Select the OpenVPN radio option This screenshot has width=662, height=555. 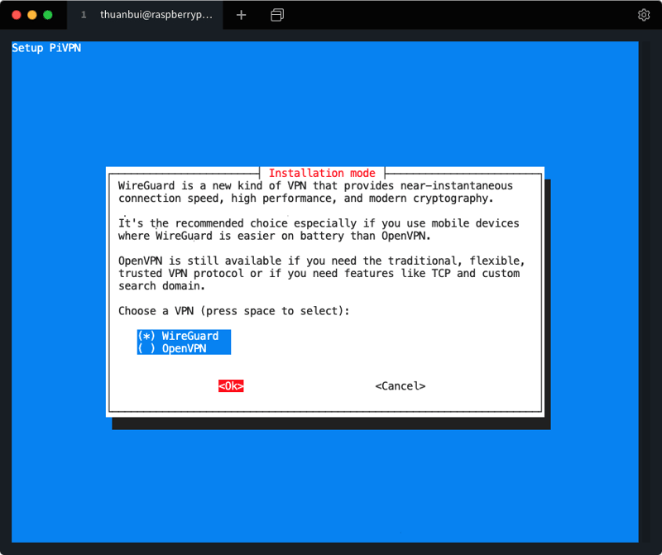click(x=146, y=348)
